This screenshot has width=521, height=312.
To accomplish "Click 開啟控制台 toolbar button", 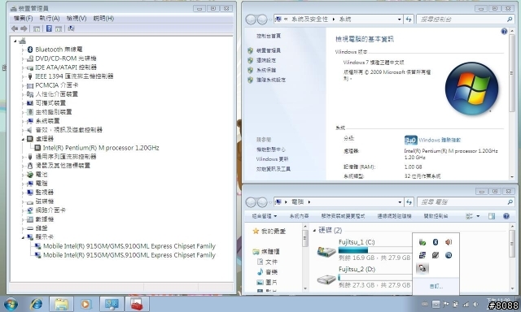I will click(436, 216).
